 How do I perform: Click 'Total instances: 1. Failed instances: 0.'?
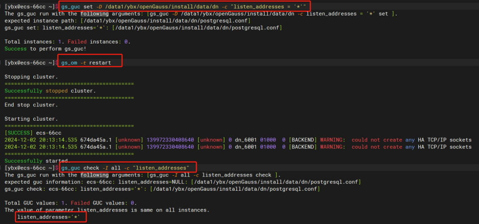click(x=67, y=42)
